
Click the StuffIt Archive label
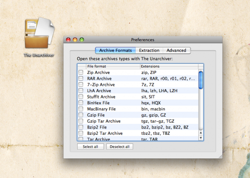pos(101,97)
